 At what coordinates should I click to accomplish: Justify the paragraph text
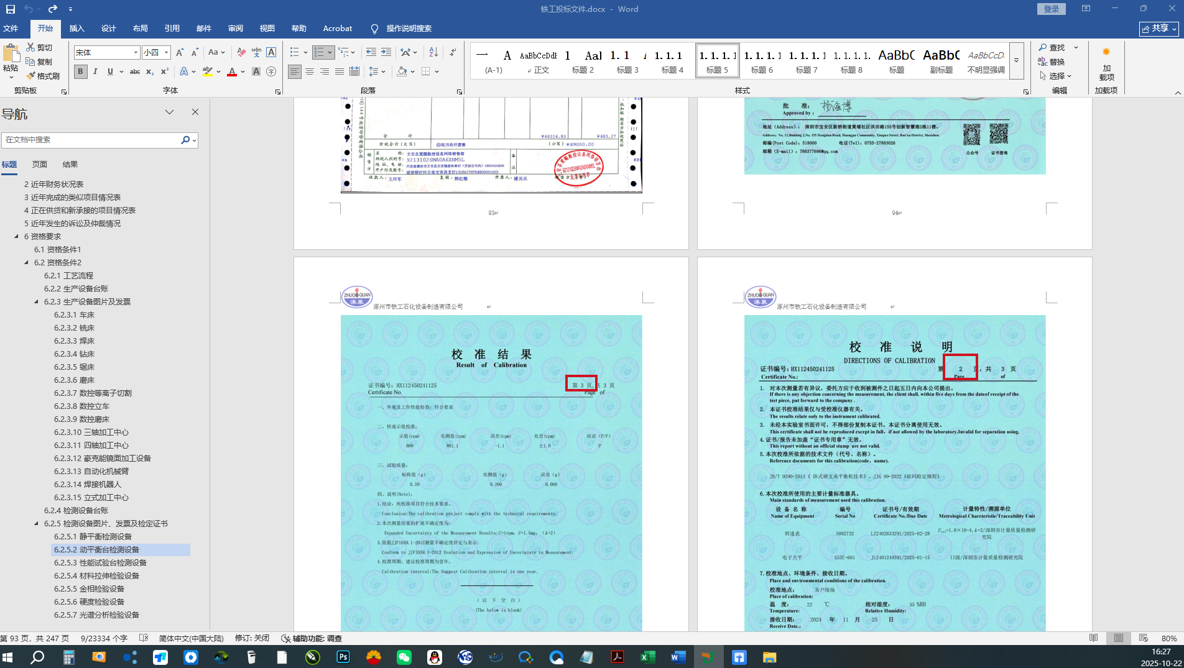tap(340, 71)
